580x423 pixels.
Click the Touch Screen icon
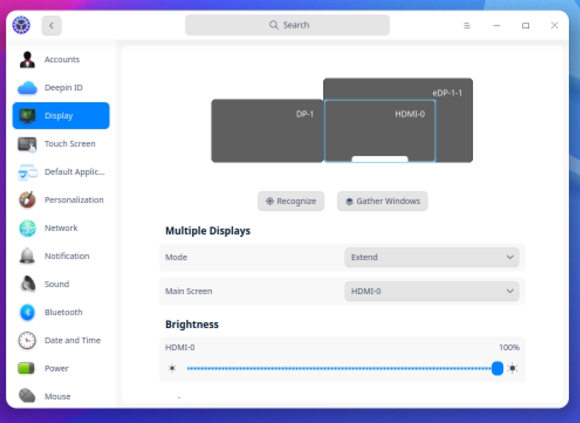[x=27, y=144]
